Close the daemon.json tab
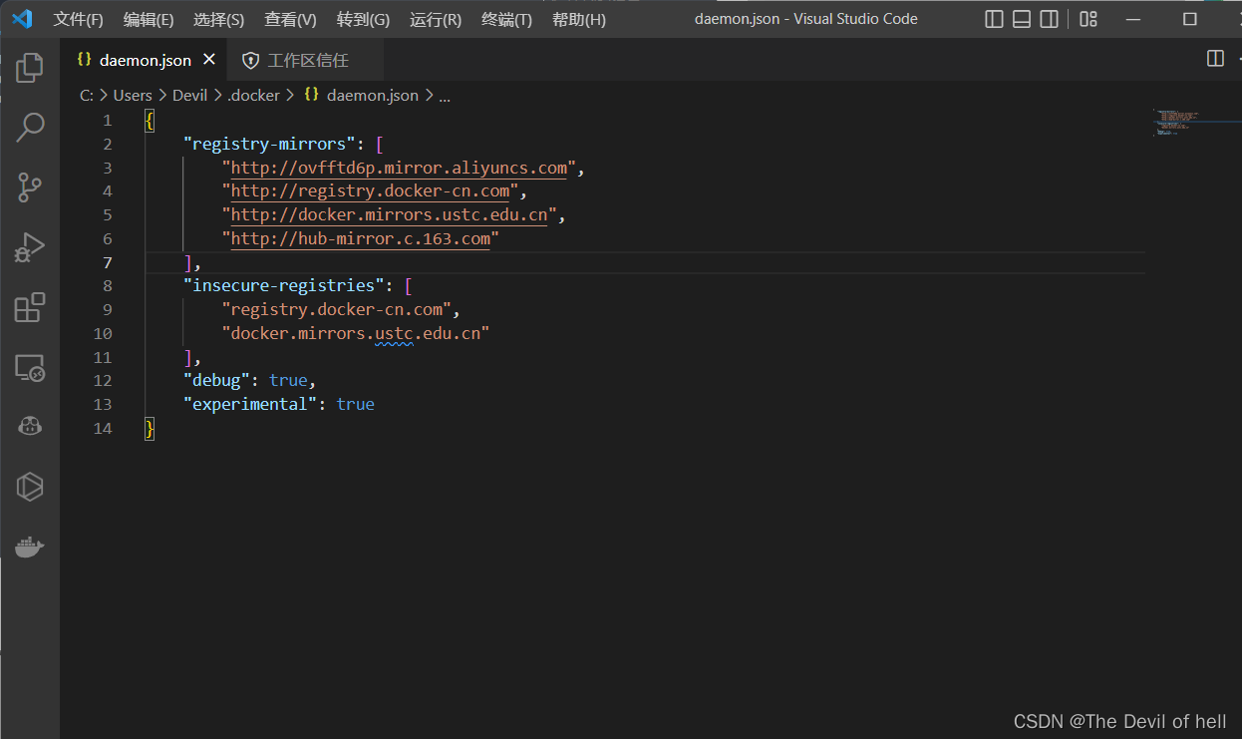Viewport: 1242px width, 739px height. click(209, 60)
